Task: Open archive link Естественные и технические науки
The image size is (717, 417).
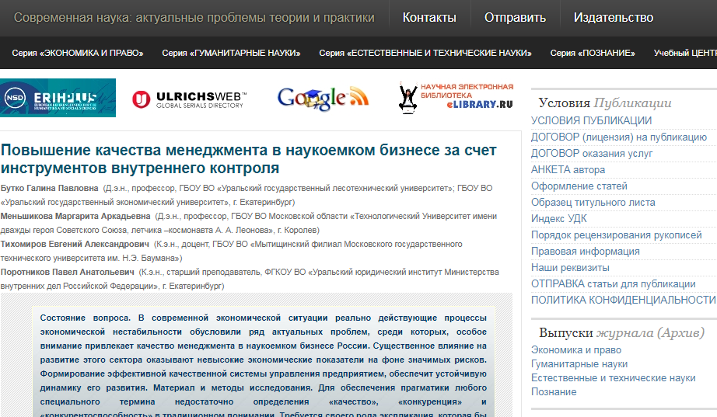Action: 614,377
